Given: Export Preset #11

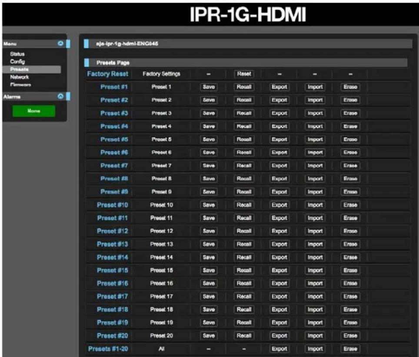Looking at the screenshot, I should (x=279, y=218).
